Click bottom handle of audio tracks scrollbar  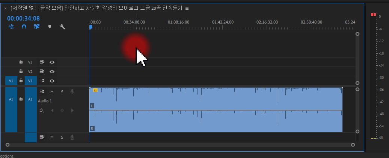pyautogui.click(x=357, y=131)
